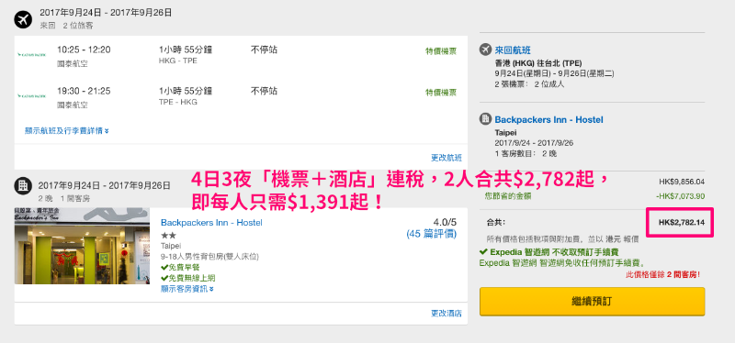
Task: Click the HKG - TPE route text
Action: 178,61
